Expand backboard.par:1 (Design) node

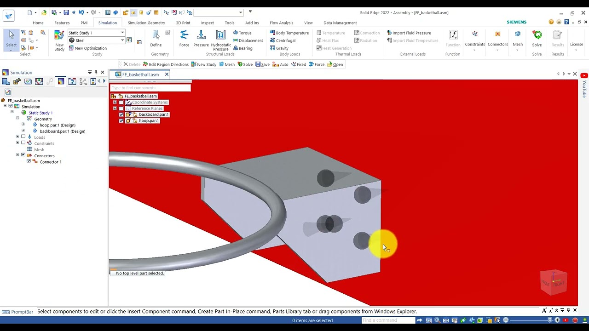pyautogui.click(x=23, y=131)
